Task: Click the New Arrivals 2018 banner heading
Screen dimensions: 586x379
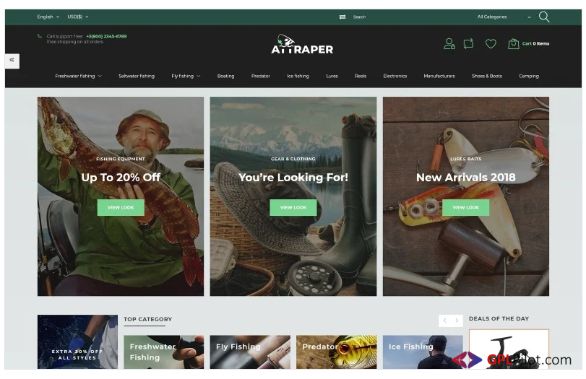Action: tap(465, 178)
